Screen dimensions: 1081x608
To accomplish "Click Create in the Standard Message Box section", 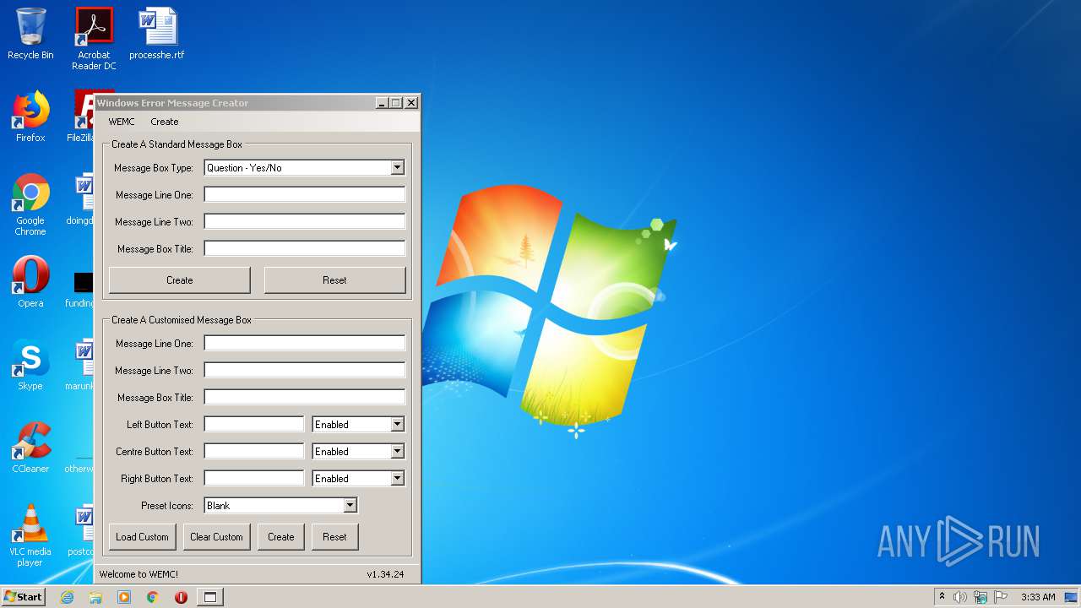I will (x=180, y=280).
